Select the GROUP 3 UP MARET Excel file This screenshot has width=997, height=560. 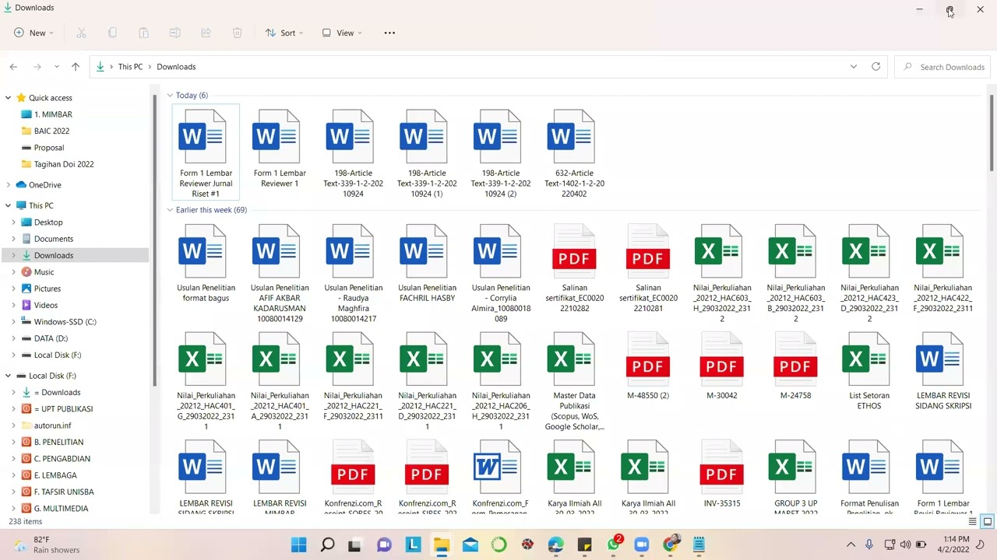click(x=795, y=476)
